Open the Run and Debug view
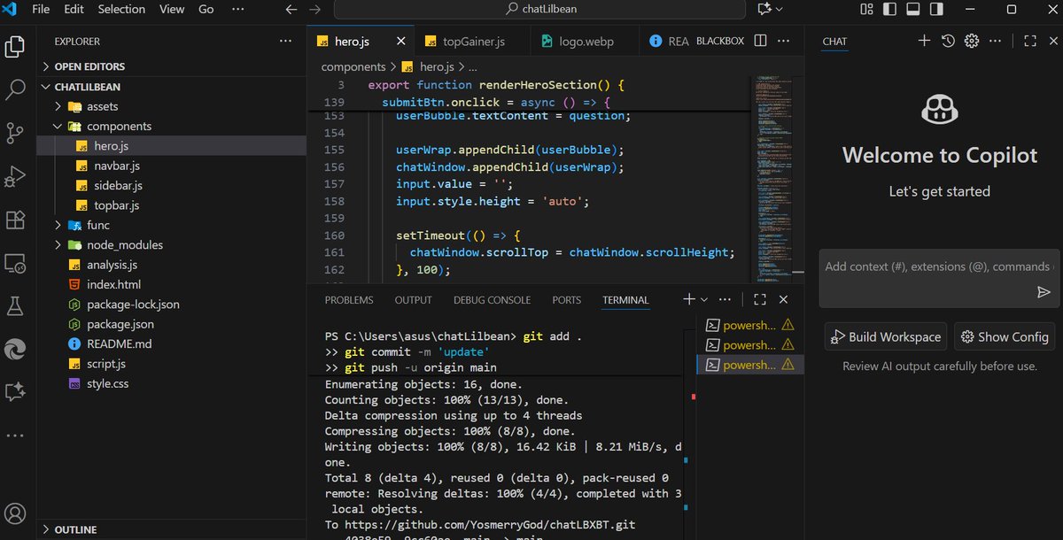1063x540 pixels. click(x=15, y=175)
